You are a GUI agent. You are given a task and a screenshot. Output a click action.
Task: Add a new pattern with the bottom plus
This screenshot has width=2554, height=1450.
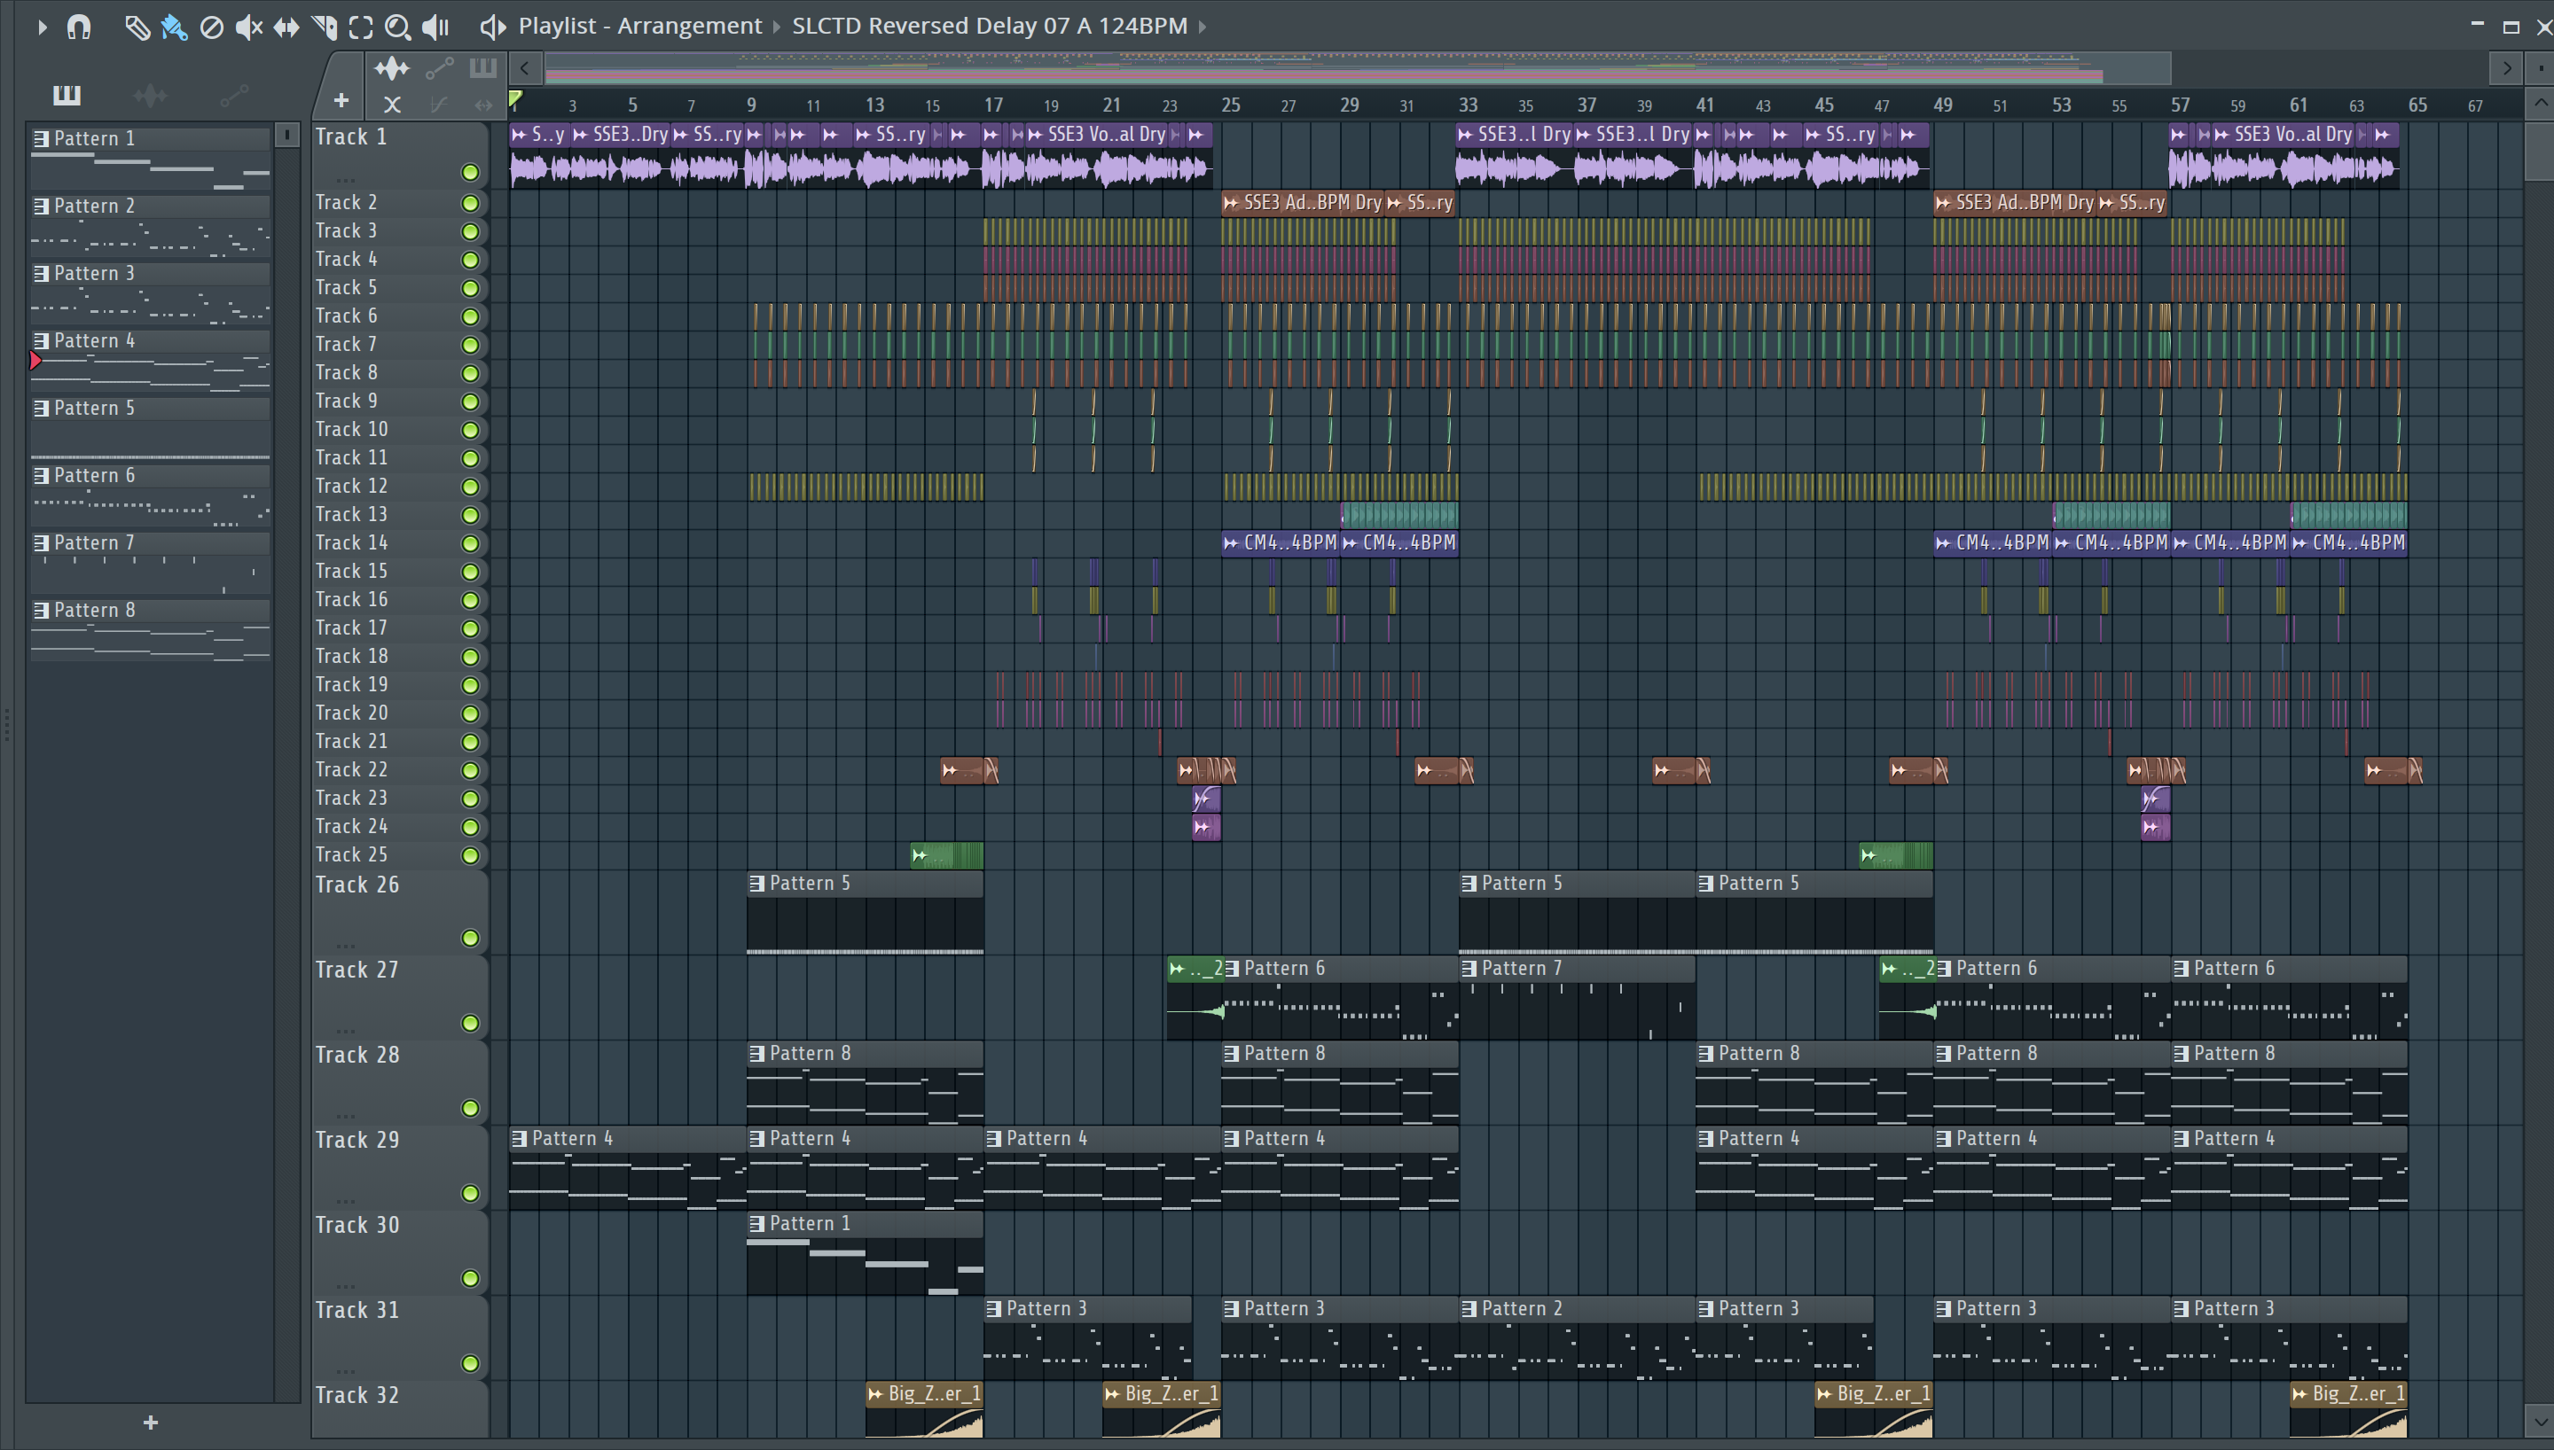[151, 1423]
